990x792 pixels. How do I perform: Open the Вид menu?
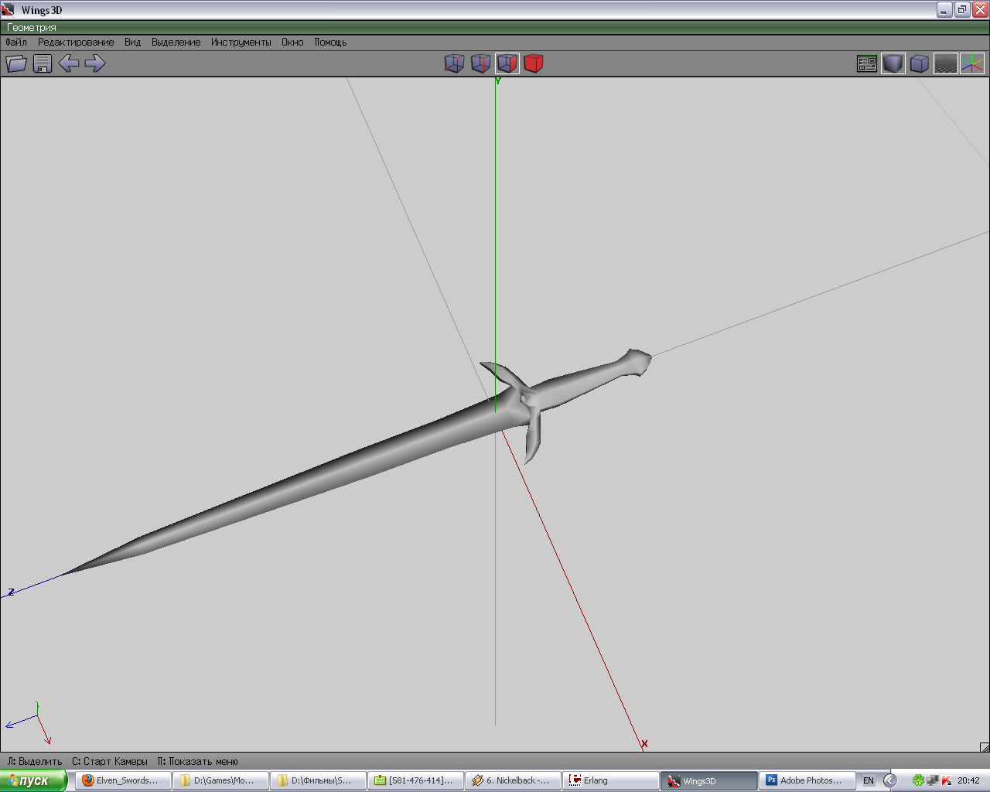click(x=133, y=43)
